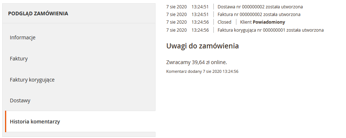The height and width of the screenshot is (138, 346).
Task: Select the Dostawy tab
Action: coord(20,100)
